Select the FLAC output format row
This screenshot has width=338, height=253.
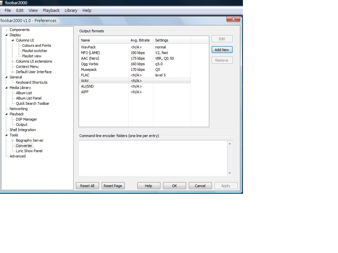click(85, 75)
